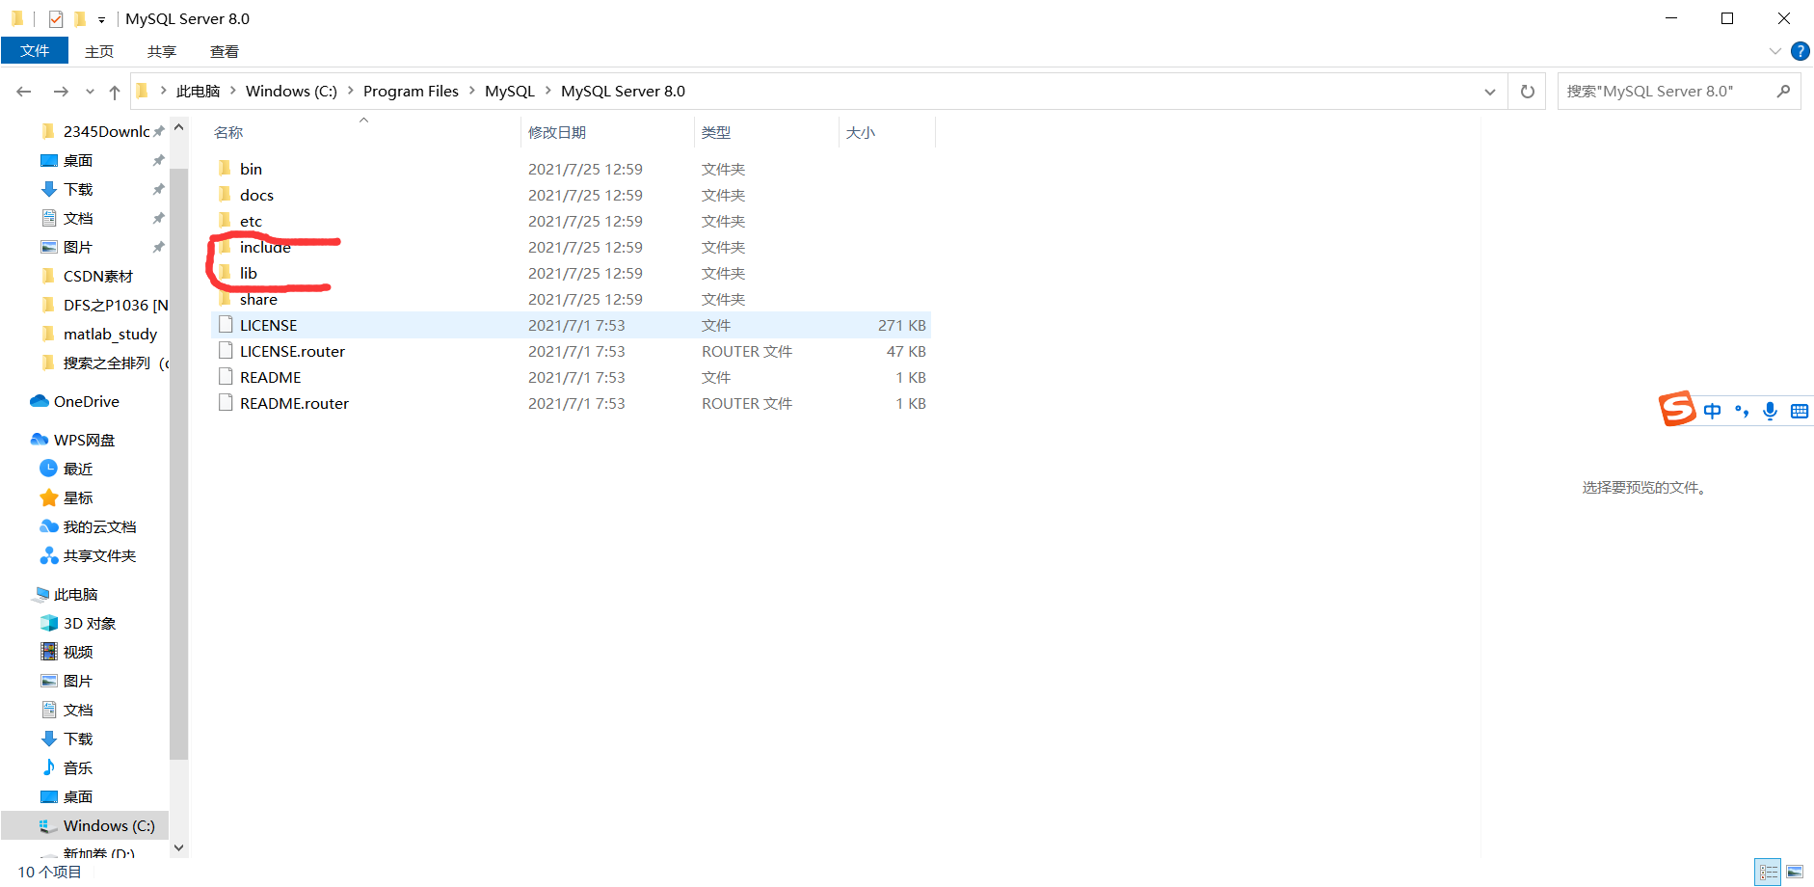Open the quick access toolbar customize dropdown
This screenshot has height=887, width=1814.
[101, 19]
